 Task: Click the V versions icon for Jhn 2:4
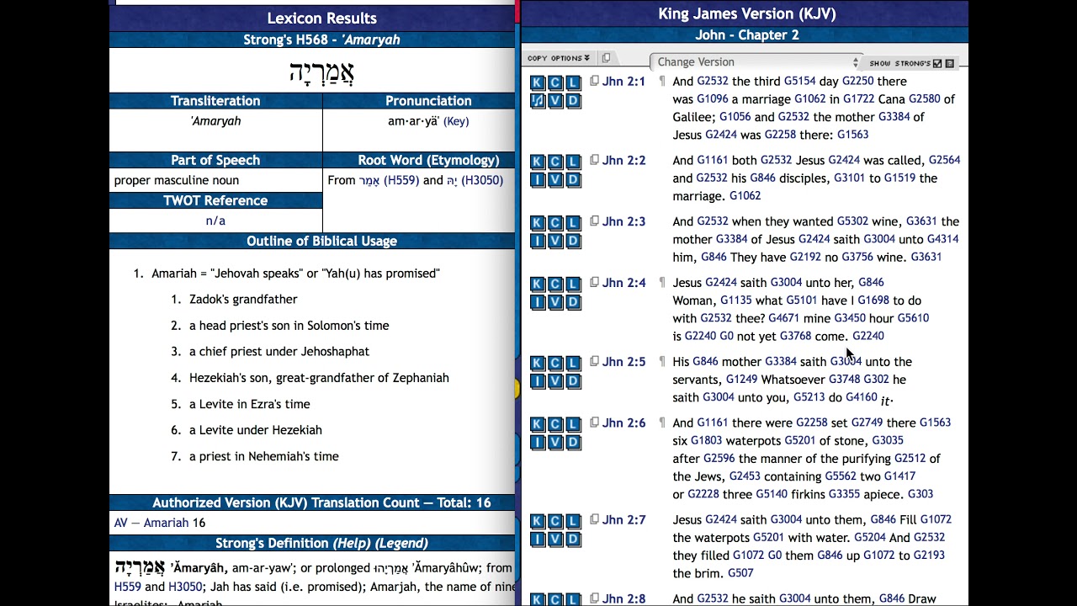(x=555, y=302)
